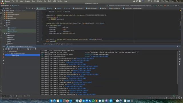Image resolution: width=183 pixels, height=103 pixels.
Task: Open the Navigate menu
Action: [x=27, y=1]
